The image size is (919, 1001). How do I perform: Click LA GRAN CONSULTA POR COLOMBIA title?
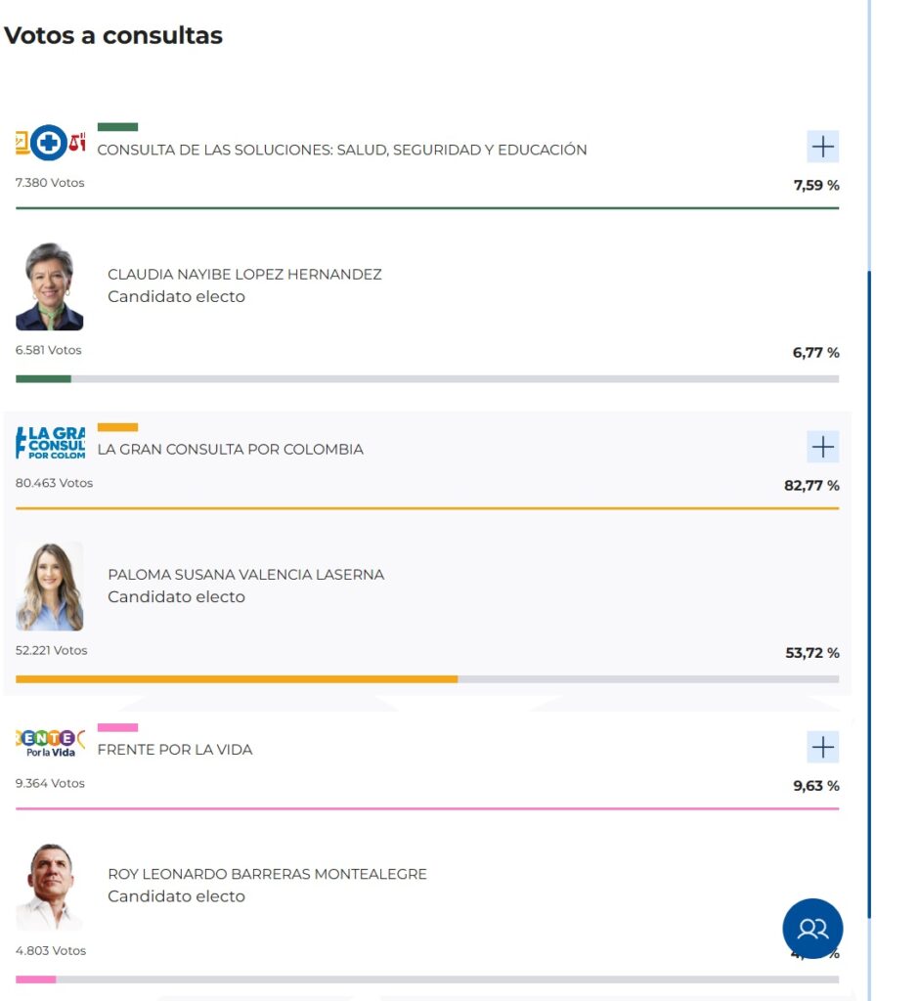click(231, 450)
